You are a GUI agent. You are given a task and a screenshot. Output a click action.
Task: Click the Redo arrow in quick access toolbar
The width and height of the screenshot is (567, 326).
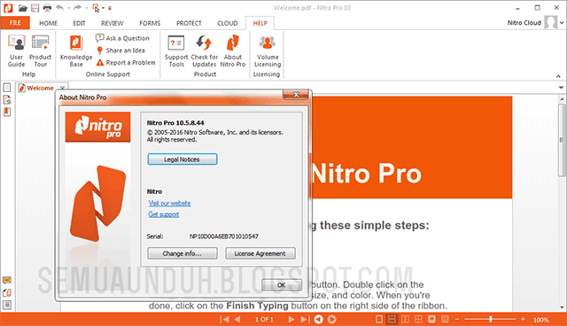[x=77, y=8]
